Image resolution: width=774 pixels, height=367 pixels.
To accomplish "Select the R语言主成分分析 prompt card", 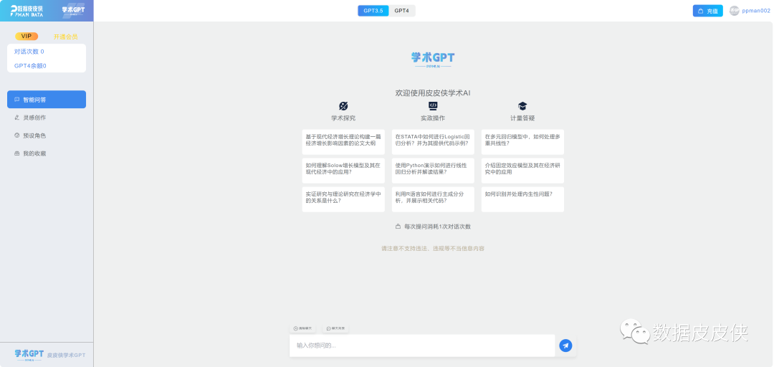I will click(x=433, y=199).
